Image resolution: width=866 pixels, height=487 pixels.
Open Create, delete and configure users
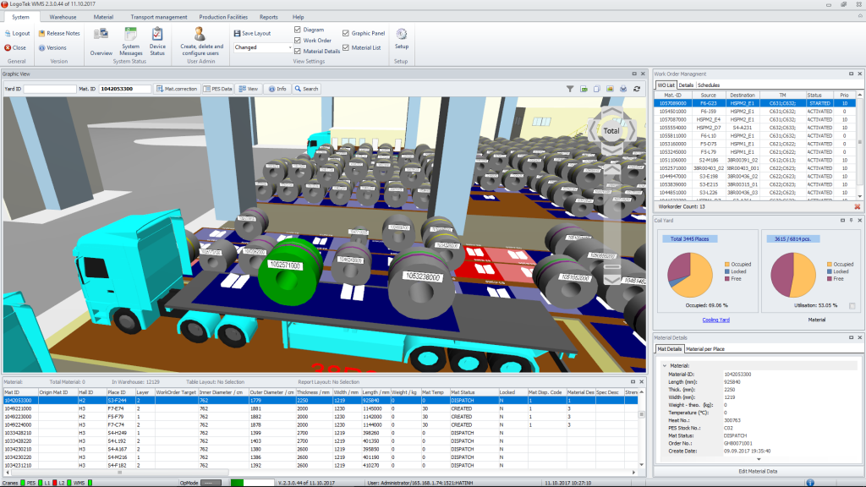pyautogui.click(x=200, y=40)
